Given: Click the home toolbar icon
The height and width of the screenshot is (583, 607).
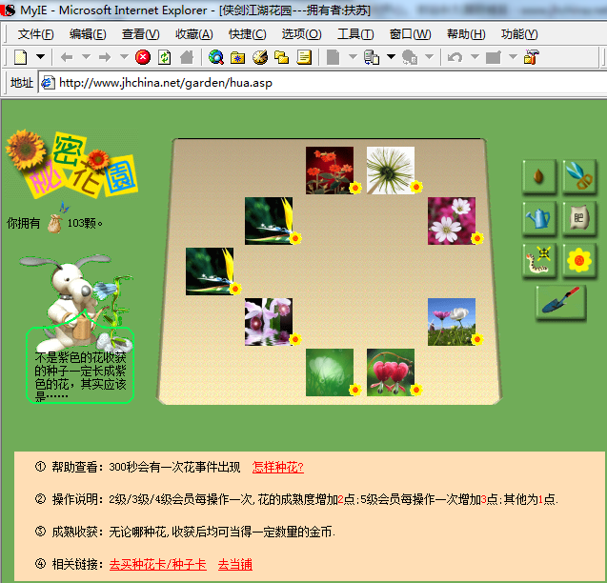Looking at the screenshot, I should [187, 57].
